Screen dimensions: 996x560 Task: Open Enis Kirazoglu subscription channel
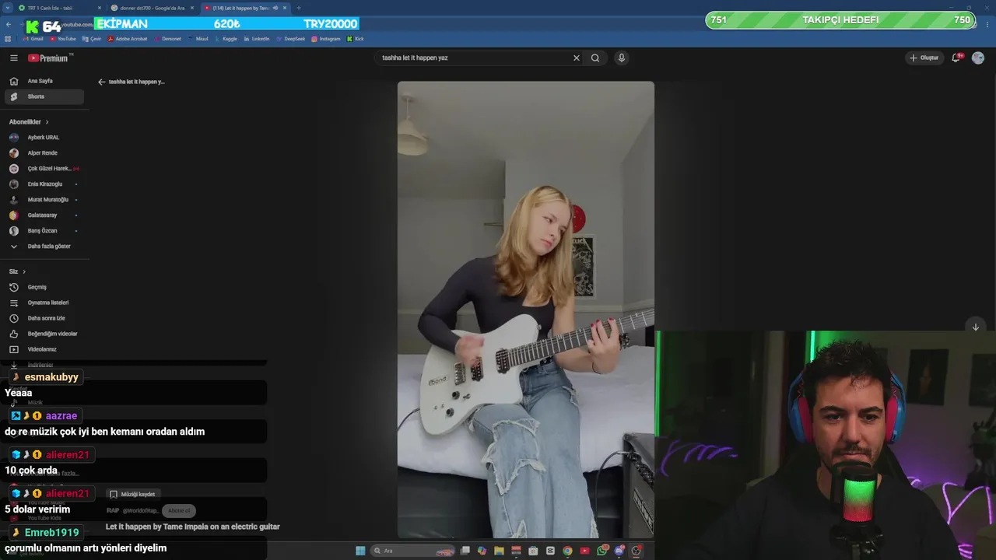point(44,184)
